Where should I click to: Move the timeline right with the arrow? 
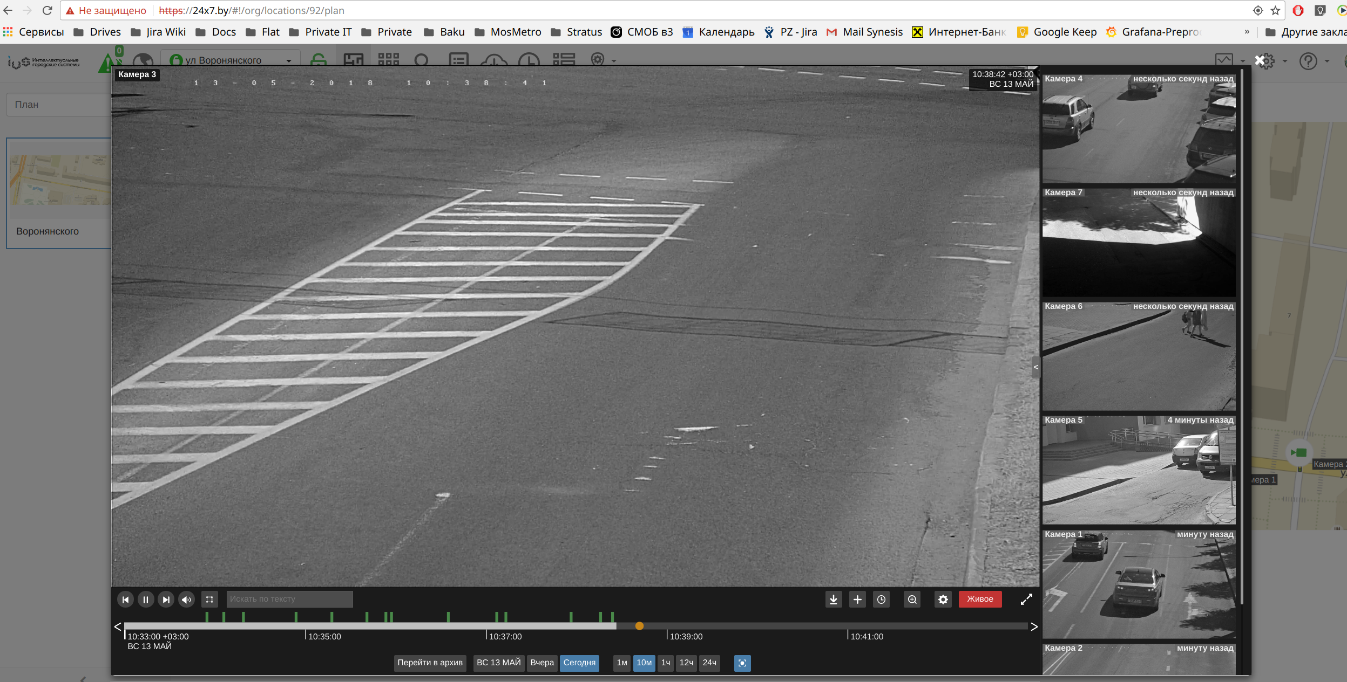point(1034,626)
